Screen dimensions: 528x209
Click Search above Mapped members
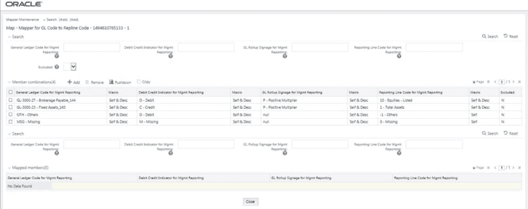(490, 133)
